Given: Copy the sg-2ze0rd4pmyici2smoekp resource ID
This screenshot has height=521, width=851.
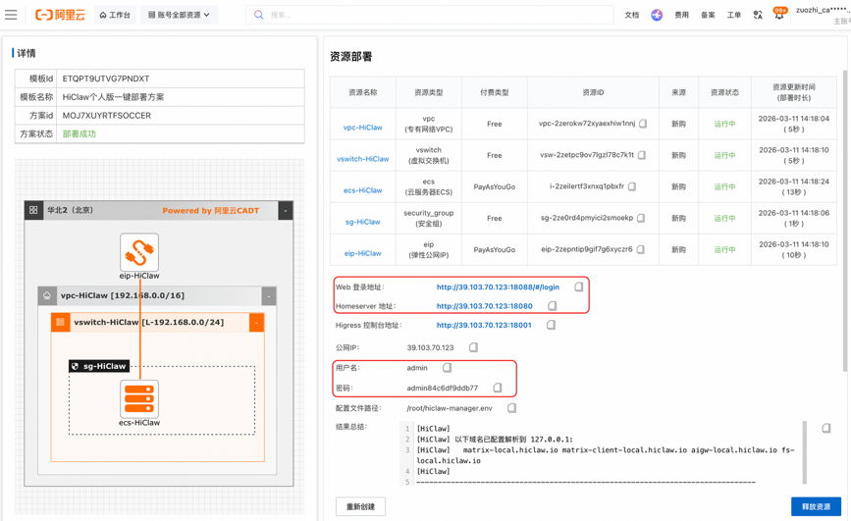Looking at the screenshot, I should 641,218.
